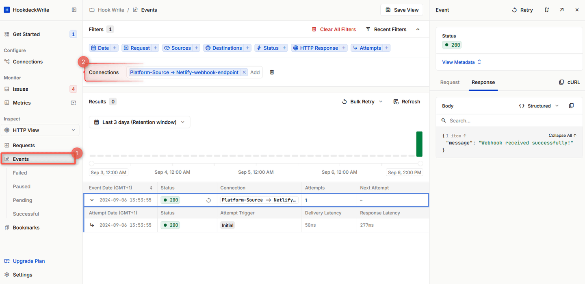
Task: Collapse the sidebar panel icon
Action: point(74,10)
